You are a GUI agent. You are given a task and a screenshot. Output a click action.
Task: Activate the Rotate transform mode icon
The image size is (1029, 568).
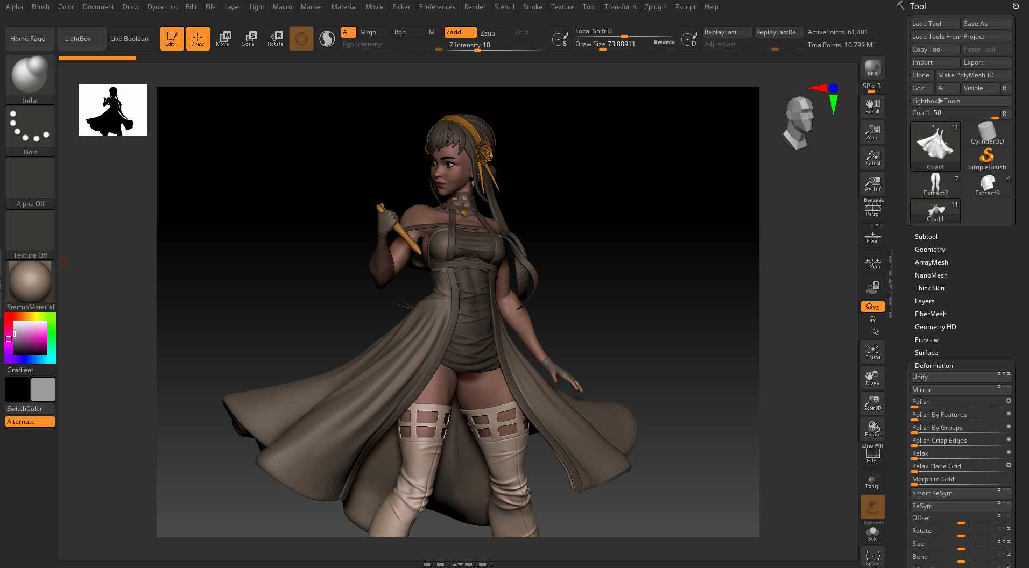point(275,39)
